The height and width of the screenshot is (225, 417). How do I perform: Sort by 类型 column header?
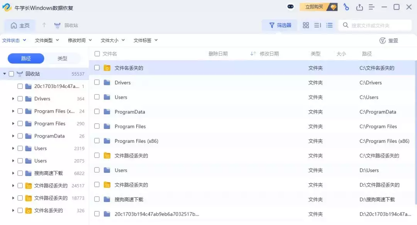click(x=315, y=54)
